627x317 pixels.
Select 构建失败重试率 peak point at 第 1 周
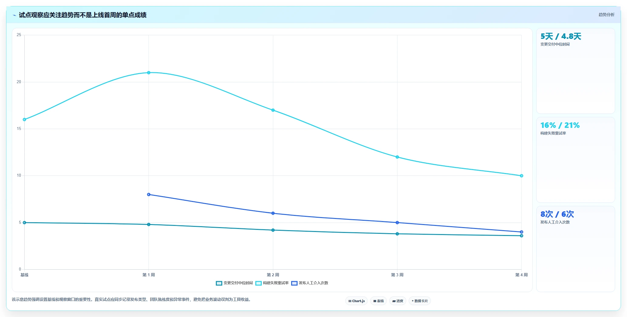click(149, 73)
